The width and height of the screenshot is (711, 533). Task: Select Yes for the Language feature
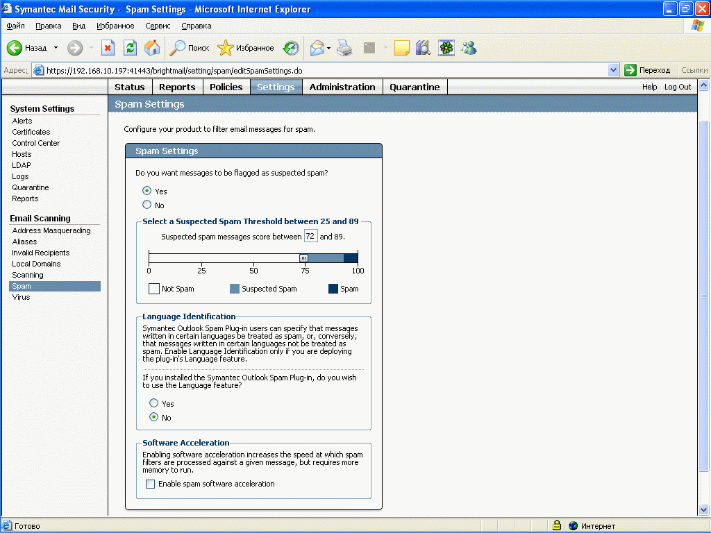click(x=153, y=403)
